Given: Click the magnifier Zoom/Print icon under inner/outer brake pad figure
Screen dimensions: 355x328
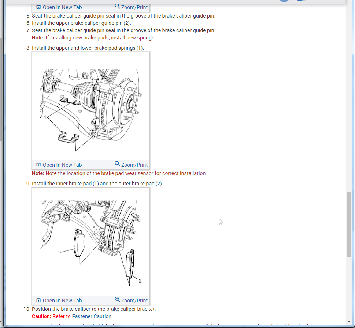Looking at the screenshot, I should click(117, 299).
